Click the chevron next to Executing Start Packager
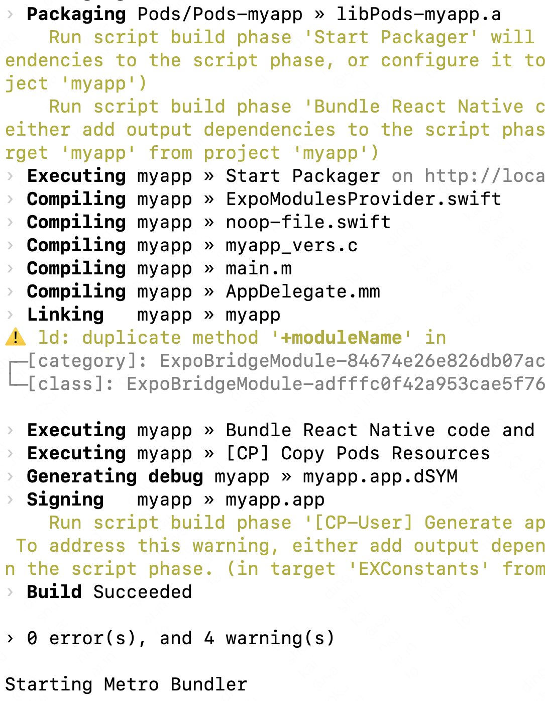The image size is (545, 701). (9, 175)
